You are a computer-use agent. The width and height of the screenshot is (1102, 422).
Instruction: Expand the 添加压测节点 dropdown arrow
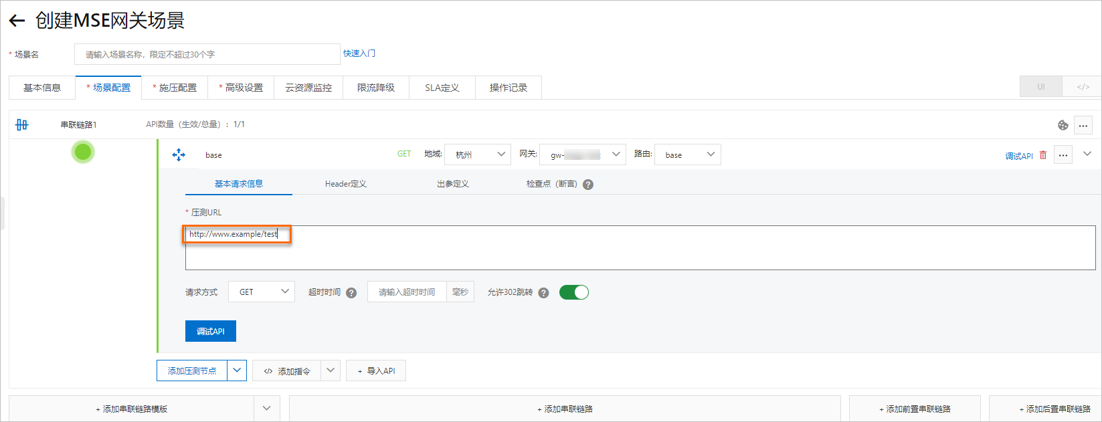pyautogui.click(x=237, y=371)
